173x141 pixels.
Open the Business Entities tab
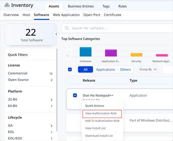point(81,6)
